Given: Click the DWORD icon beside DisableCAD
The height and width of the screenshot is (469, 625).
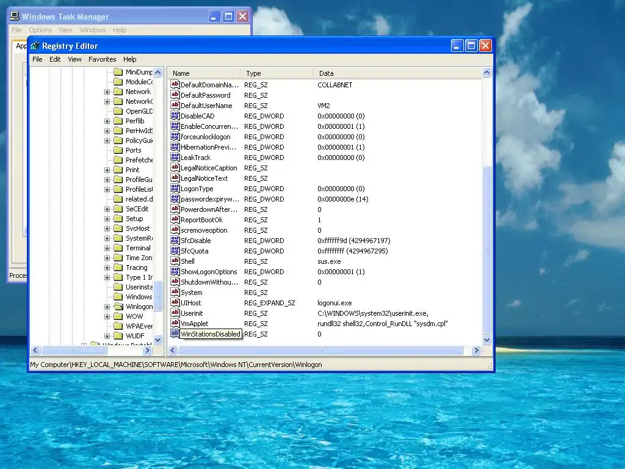Looking at the screenshot, I should click(x=175, y=115).
